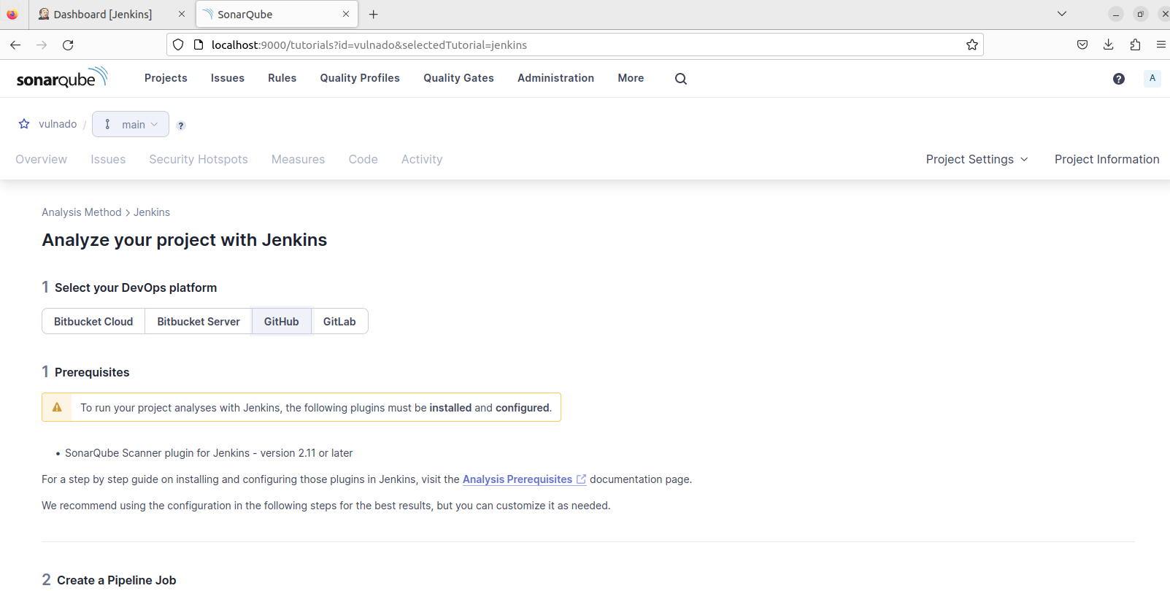Open the user avatar 'A' menu
Image resolution: width=1170 pixels, height=591 pixels.
(1152, 78)
